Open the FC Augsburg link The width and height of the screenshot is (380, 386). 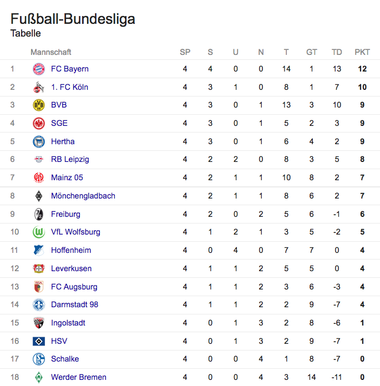(74, 287)
